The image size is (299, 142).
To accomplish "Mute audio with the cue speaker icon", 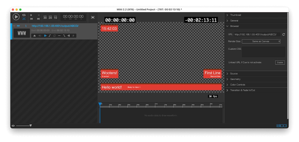I will click(40, 36).
